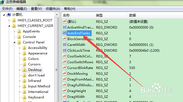
Task: Click the Infrared folder icon
Action: (x=24, y=81)
